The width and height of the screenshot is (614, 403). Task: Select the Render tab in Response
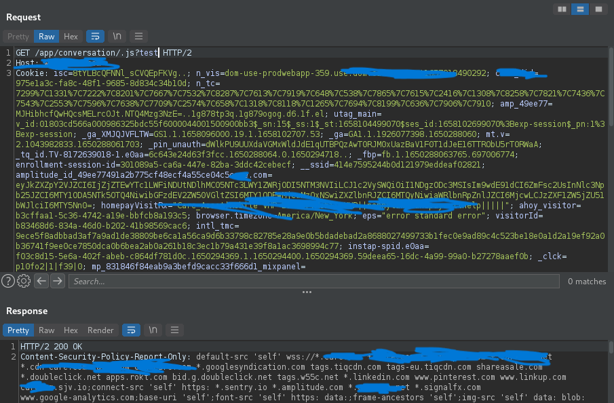[x=100, y=330]
